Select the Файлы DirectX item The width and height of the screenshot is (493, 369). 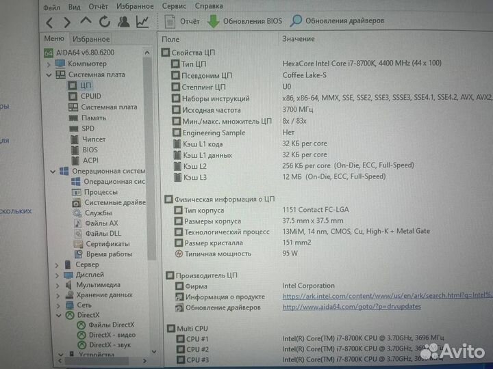(x=105, y=325)
